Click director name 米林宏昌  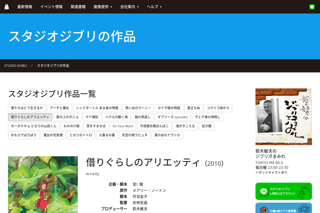pyautogui.click(x=140, y=203)
